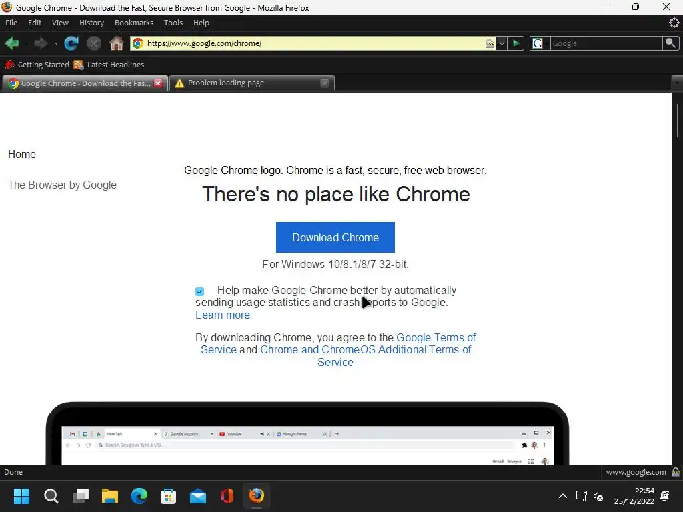Open Getting Started bookmark
Image resolution: width=683 pixels, height=512 pixels.
click(37, 65)
